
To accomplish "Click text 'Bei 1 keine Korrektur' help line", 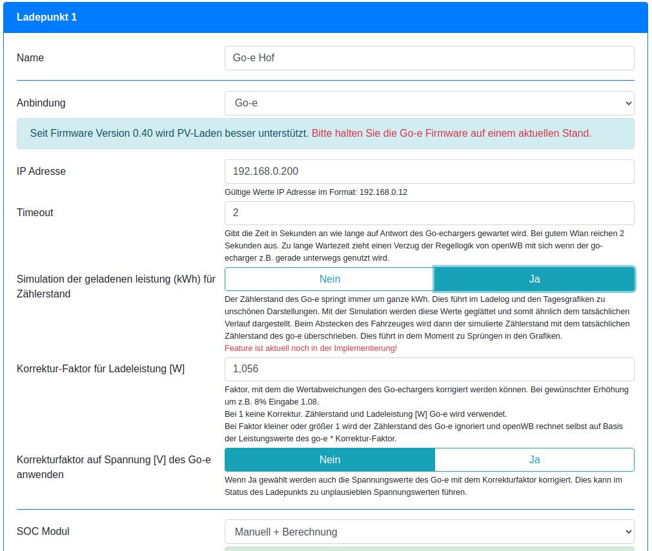I will 365,414.
